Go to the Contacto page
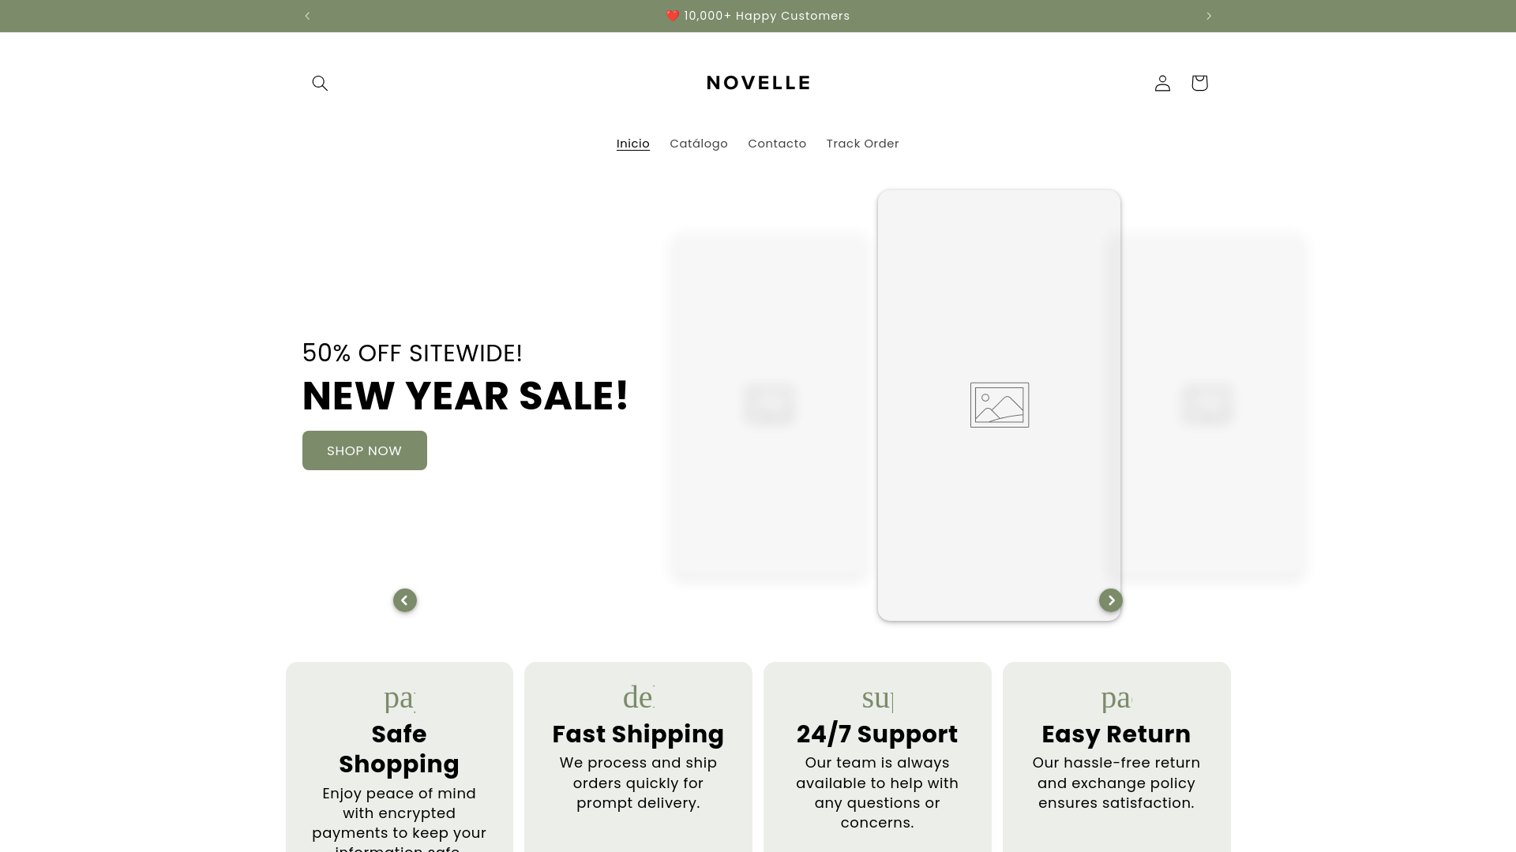 (777, 144)
